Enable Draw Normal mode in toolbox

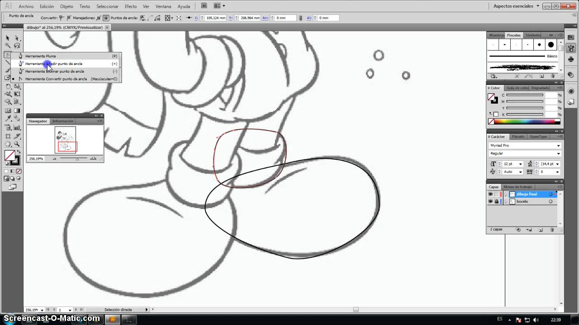click(x=7, y=179)
